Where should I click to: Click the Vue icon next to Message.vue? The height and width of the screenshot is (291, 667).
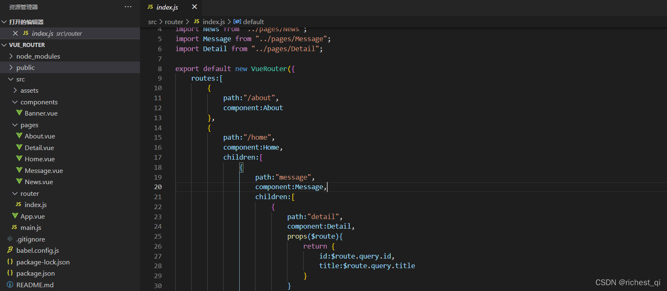(x=19, y=170)
